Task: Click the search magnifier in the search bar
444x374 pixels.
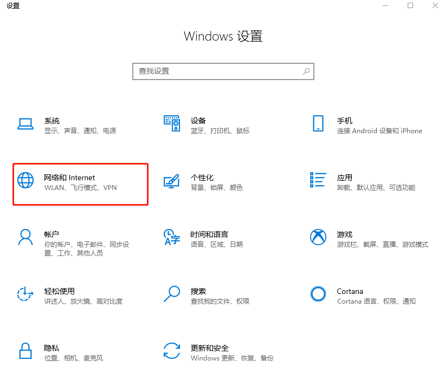Action: tap(307, 71)
